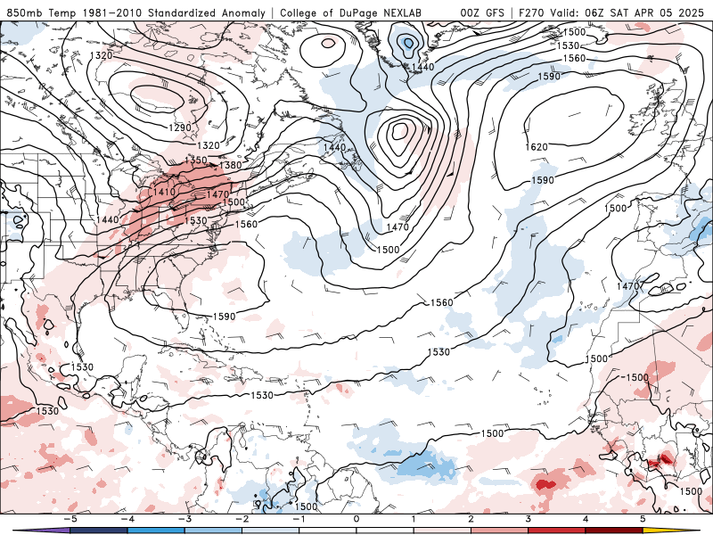Viewport: 713px width, 535px height.
Task: Click the positive 5 colorbar tick label
Action: click(643, 519)
